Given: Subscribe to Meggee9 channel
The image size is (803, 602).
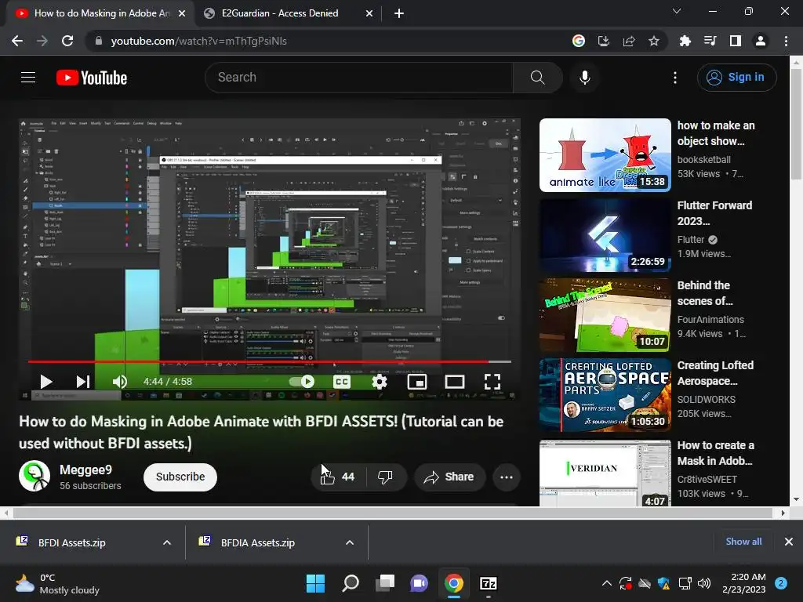Looking at the screenshot, I should [180, 477].
